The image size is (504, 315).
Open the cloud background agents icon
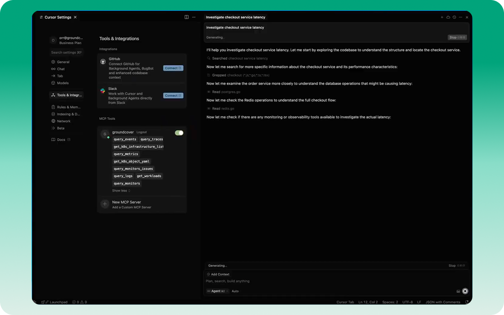click(448, 18)
